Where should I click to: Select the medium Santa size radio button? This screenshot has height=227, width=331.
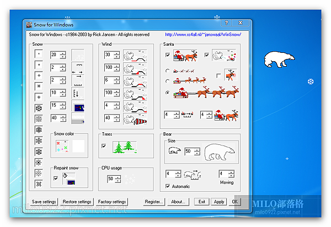point(167,81)
